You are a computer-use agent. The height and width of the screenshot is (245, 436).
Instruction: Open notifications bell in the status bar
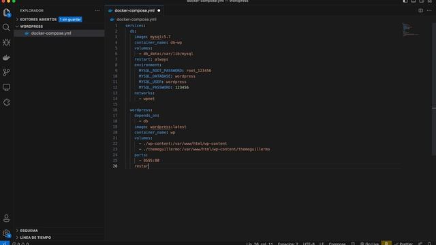pyautogui.click(x=430, y=244)
